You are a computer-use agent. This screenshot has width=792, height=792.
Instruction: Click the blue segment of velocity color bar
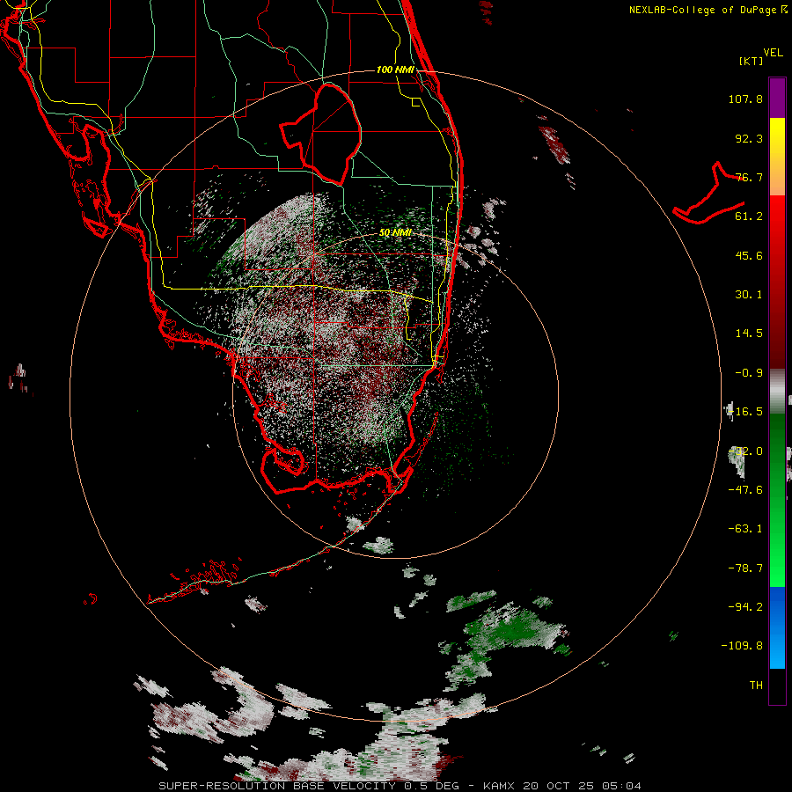777,627
